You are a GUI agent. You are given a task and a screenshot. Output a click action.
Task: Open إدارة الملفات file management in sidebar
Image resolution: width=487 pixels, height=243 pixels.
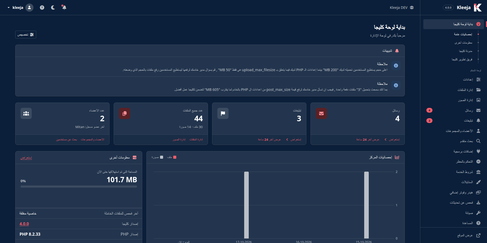point(454,90)
